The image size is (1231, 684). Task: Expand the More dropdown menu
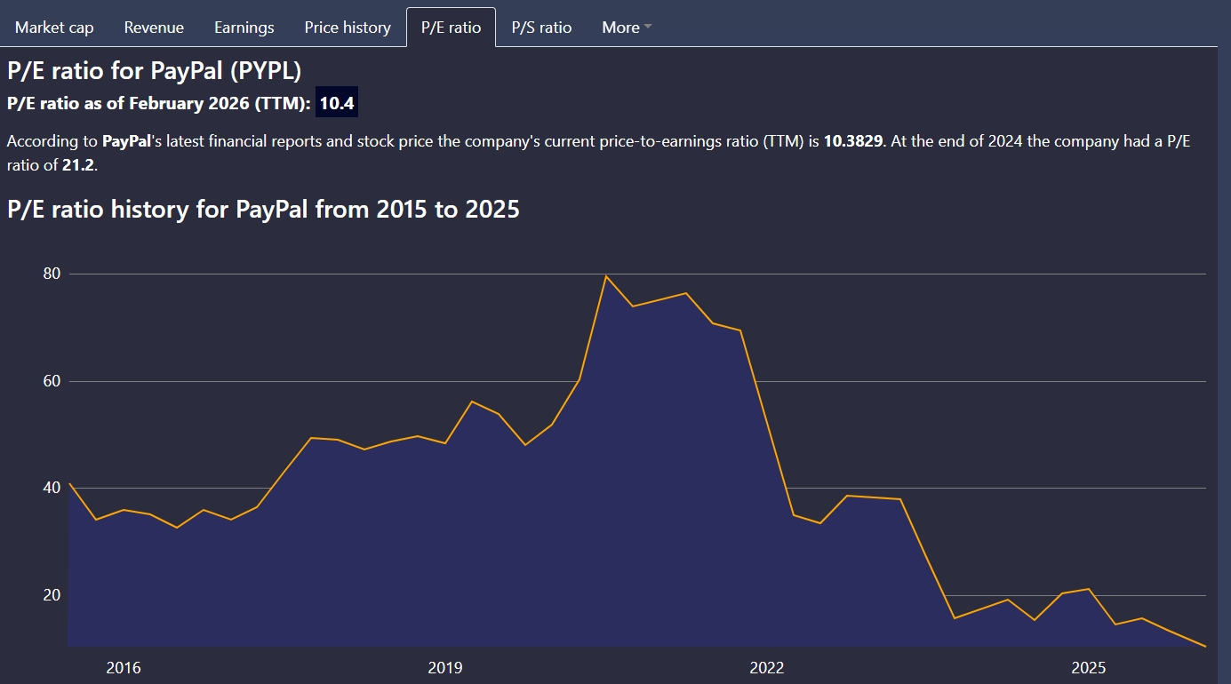(x=627, y=28)
